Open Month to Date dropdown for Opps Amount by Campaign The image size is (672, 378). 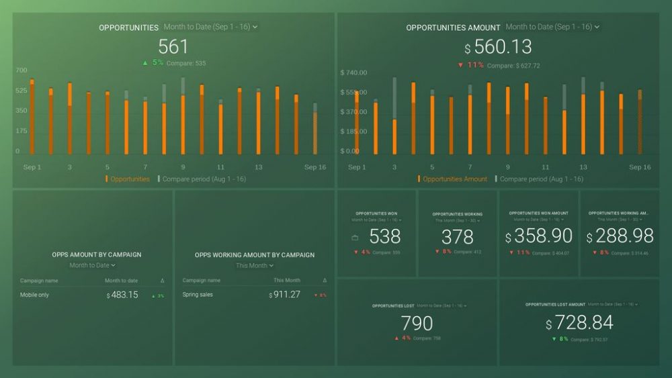93,265
